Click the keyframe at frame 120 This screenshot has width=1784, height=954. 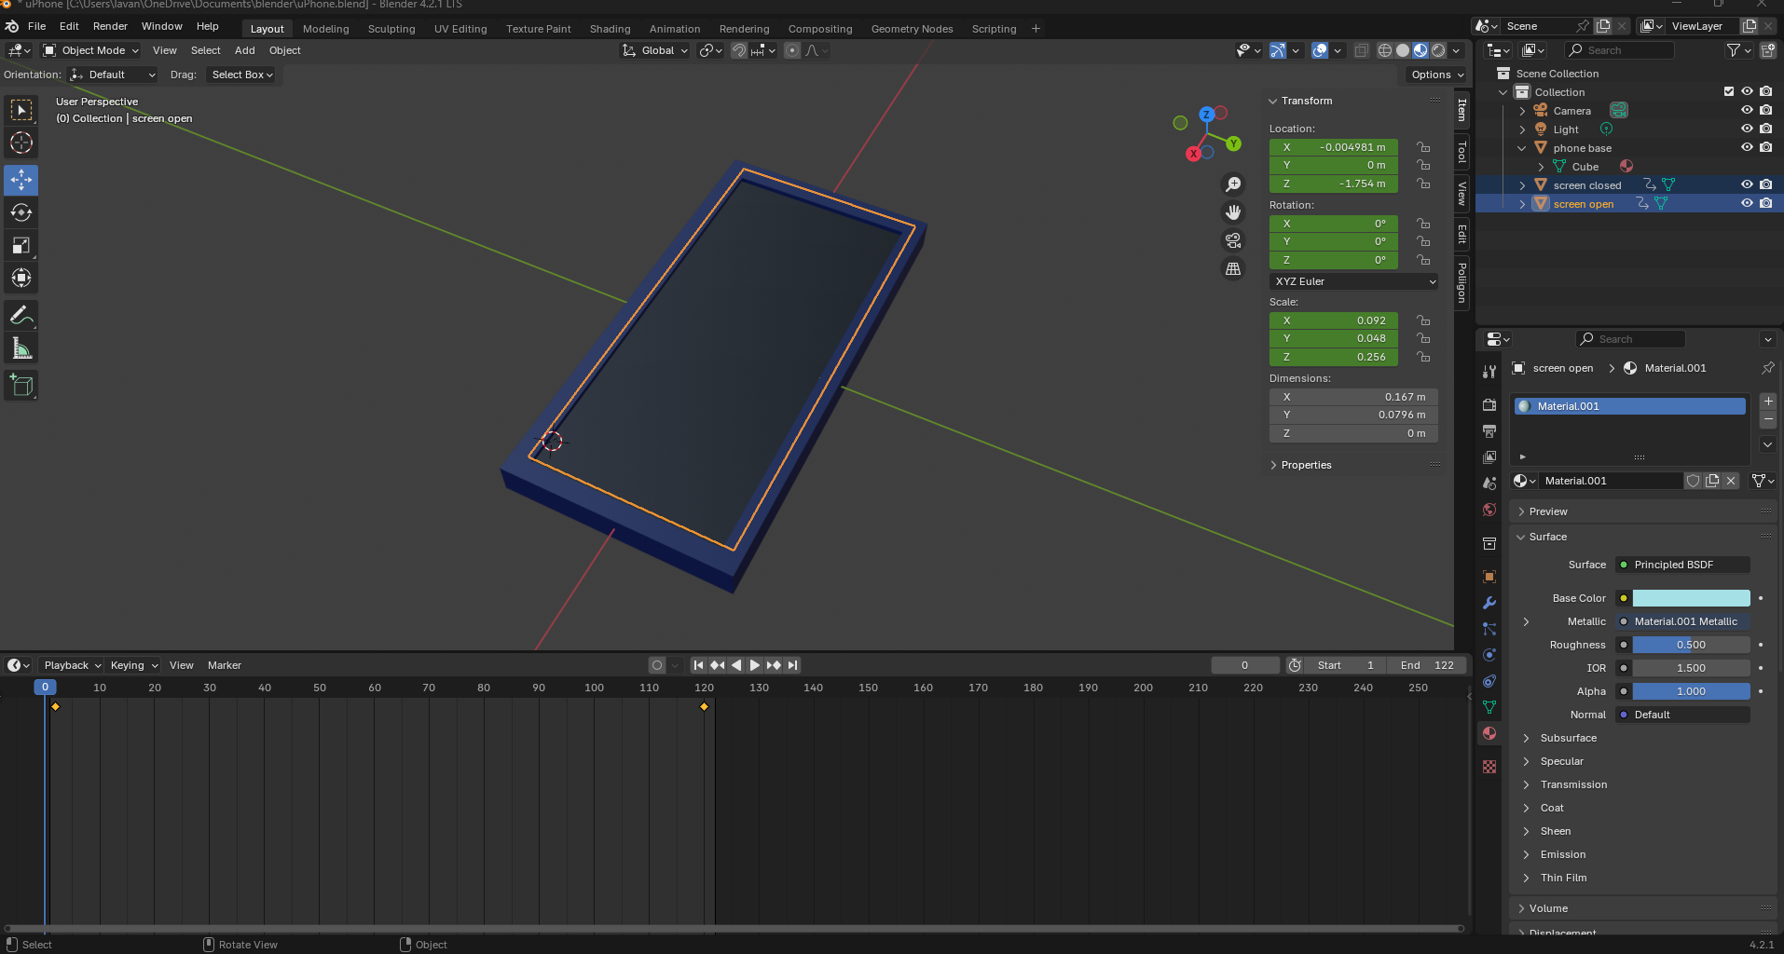pyautogui.click(x=704, y=707)
